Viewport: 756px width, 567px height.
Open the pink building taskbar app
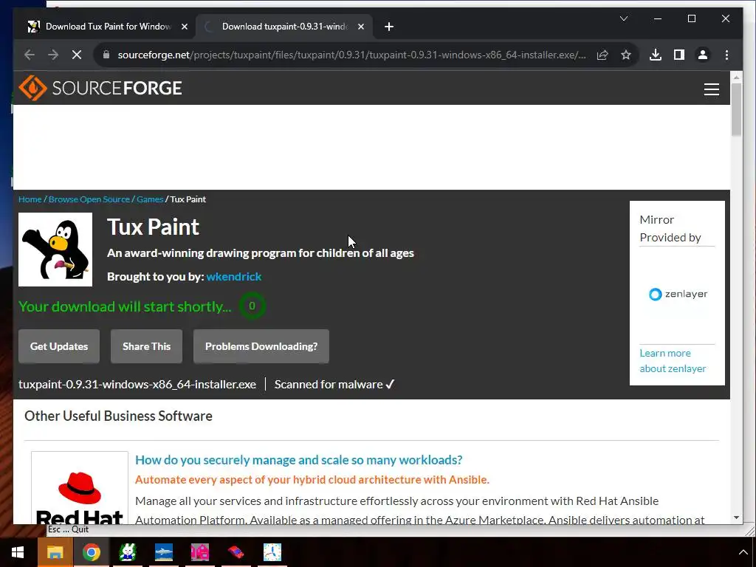199,552
